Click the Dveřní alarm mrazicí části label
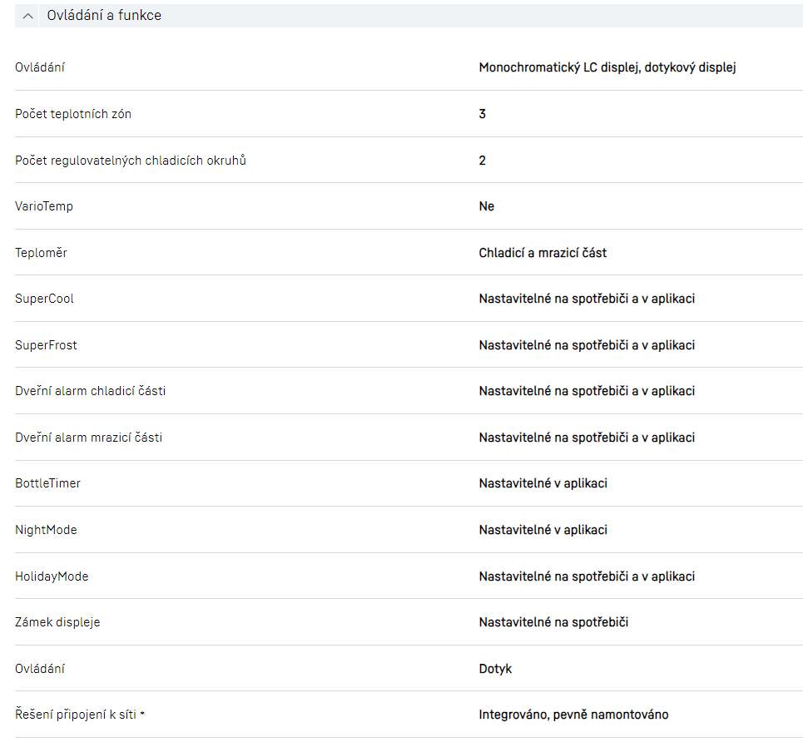 [x=88, y=438]
